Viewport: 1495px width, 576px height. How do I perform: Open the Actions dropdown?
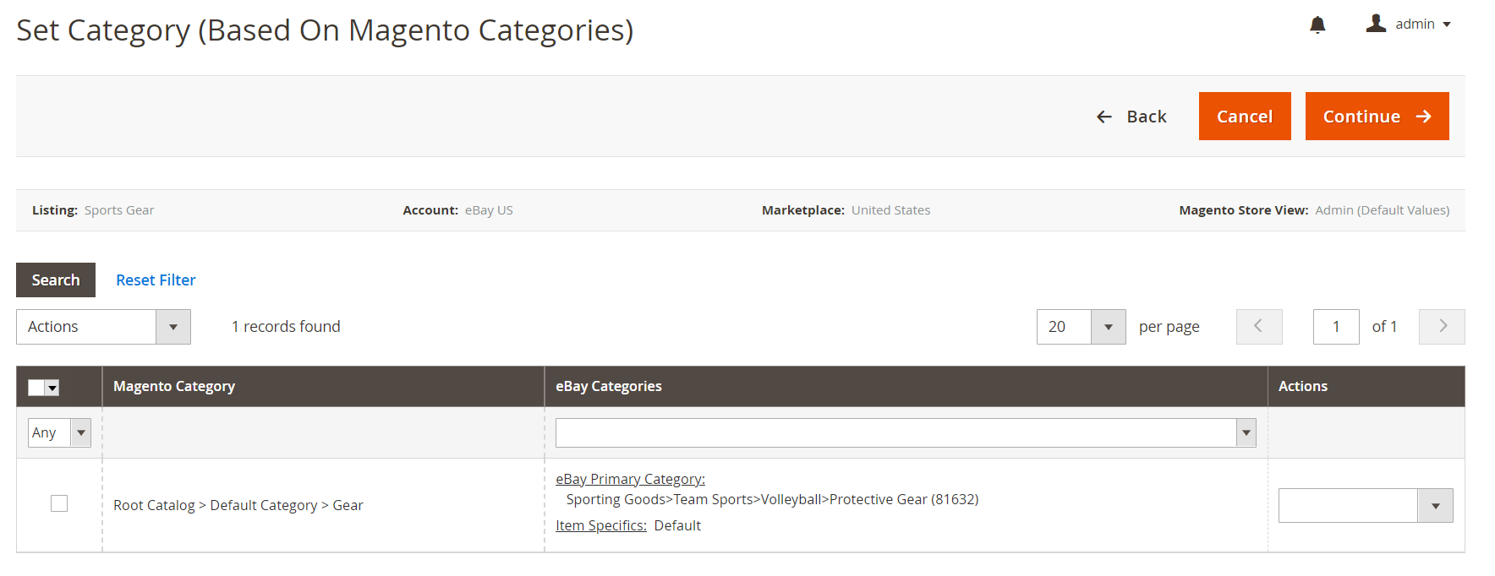click(x=103, y=327)
